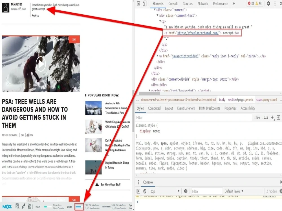Viewport: 282px width, 211px height.
Task: Open MozBar page analysis icon
Action: click(17, 206)
